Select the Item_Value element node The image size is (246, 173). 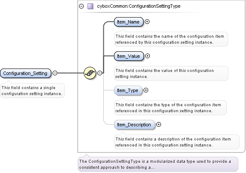[x=129, y=56]
